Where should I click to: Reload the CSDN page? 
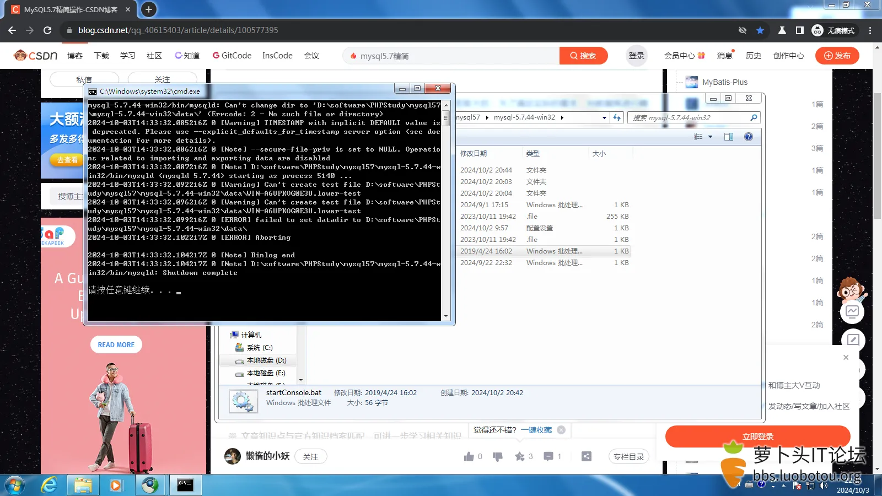pyautogui.click(x=47, y=30)
